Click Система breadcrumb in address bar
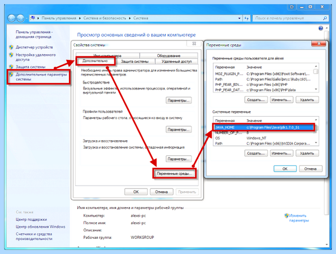The height and width of the screenshot is (254, 336). [141, 19]
